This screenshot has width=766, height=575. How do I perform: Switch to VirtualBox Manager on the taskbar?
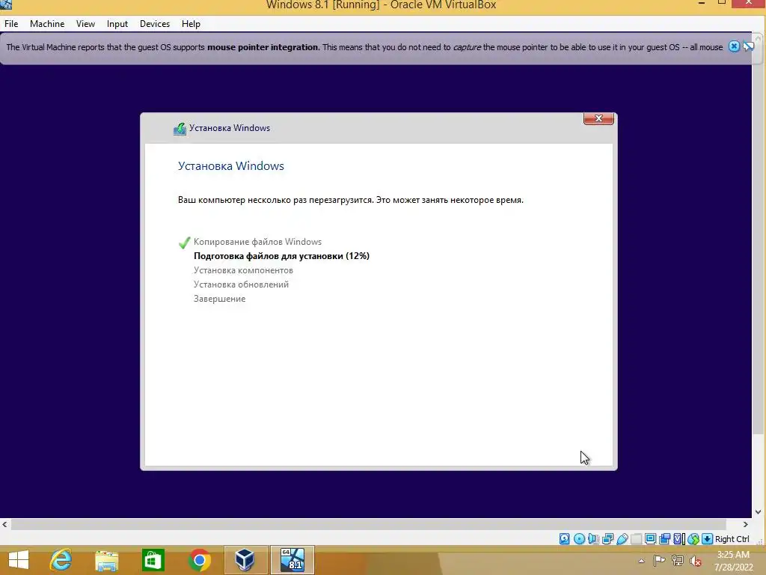(245, 560)
